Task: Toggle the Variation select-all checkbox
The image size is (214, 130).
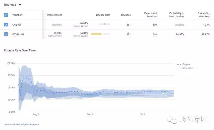Action: 6,15
